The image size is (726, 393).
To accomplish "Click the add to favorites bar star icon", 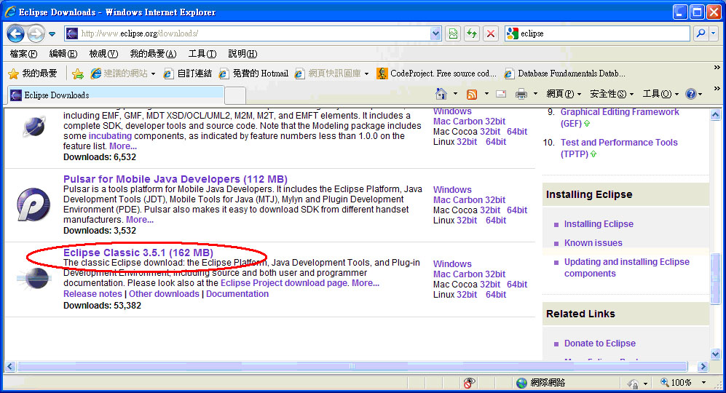I will (x=78, y=74).
